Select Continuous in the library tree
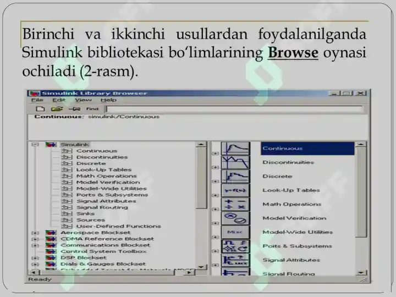 coord(97,151)
